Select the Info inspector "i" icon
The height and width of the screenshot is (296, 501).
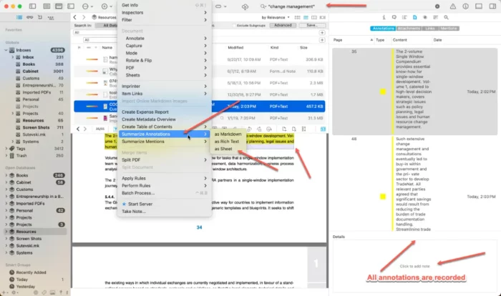point(384,17)
